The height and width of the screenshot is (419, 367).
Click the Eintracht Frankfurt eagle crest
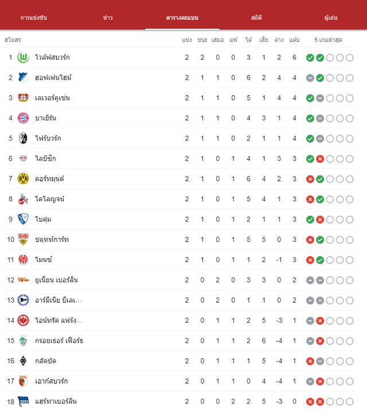(24, 320)
